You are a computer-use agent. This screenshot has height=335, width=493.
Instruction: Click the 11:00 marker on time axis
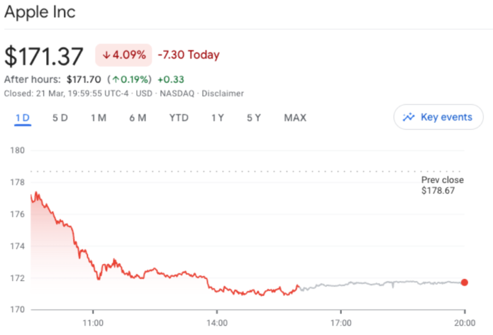tap(93, 322)
